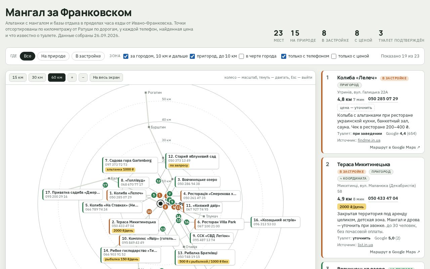430x269 pixels.
Task: Select orange map marker number 2
Action: coord(165,207)
